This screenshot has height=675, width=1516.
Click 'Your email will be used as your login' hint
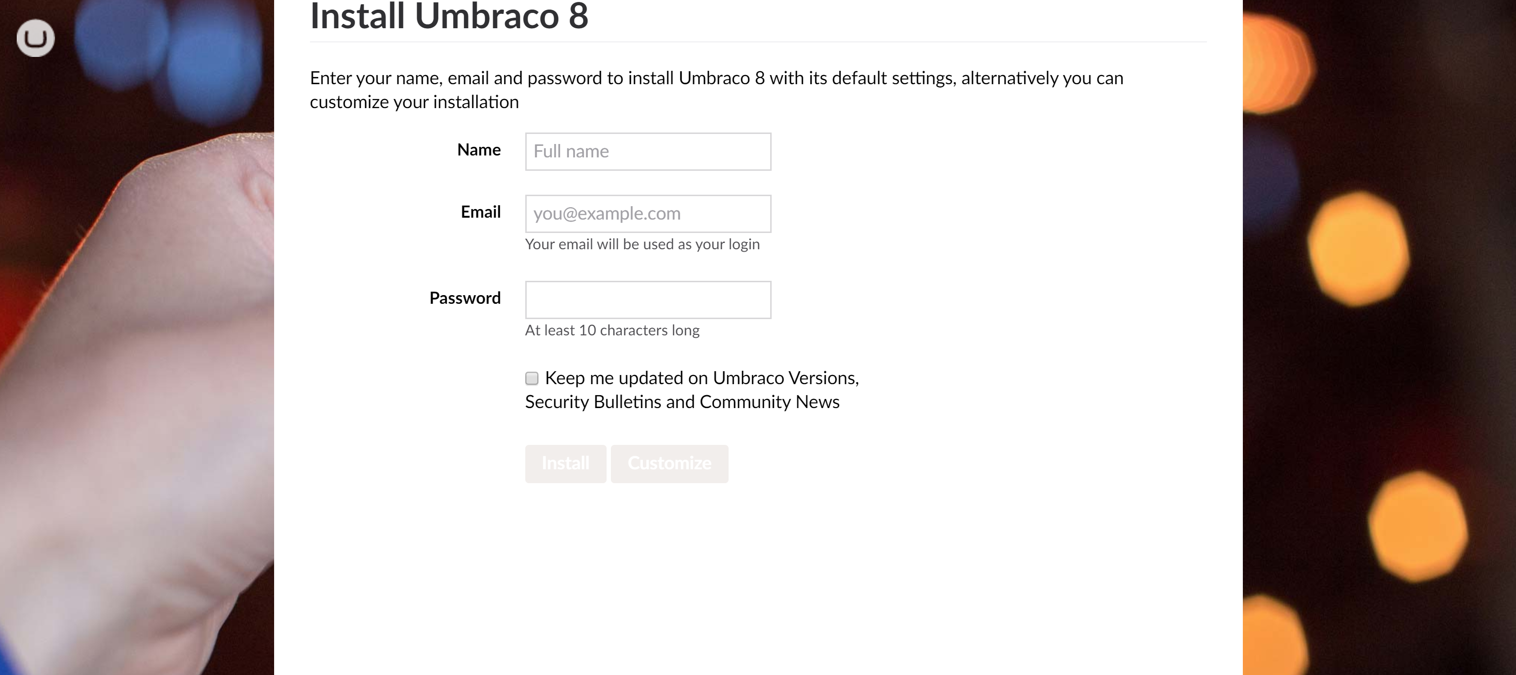[x=642, y=244]
